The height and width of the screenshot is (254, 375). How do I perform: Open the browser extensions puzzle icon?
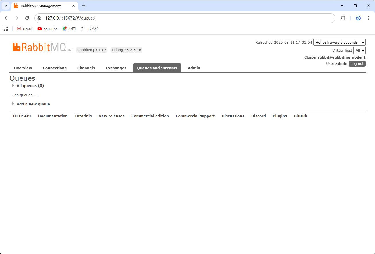coord(343,18)
